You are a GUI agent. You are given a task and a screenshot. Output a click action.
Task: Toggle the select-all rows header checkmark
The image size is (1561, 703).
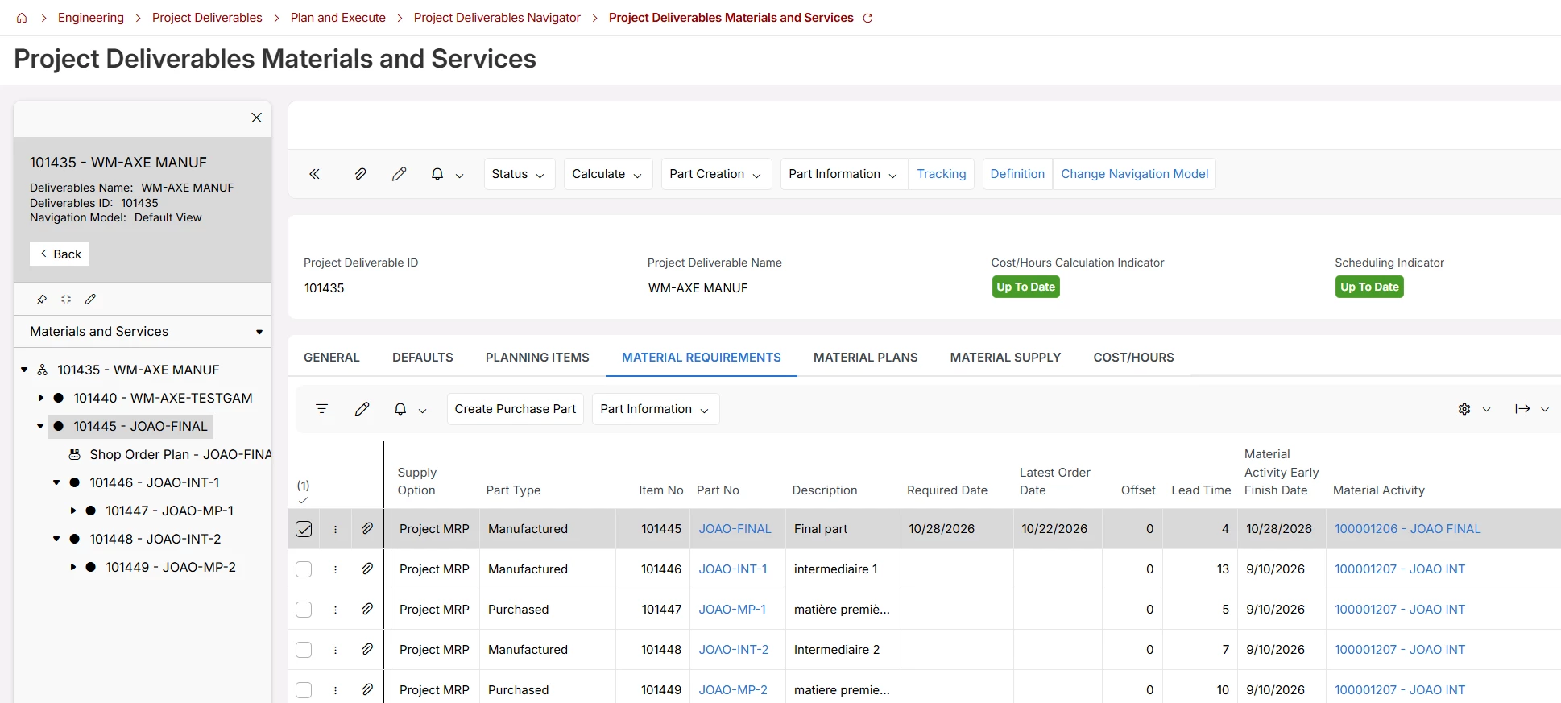(x=303, y=500)
